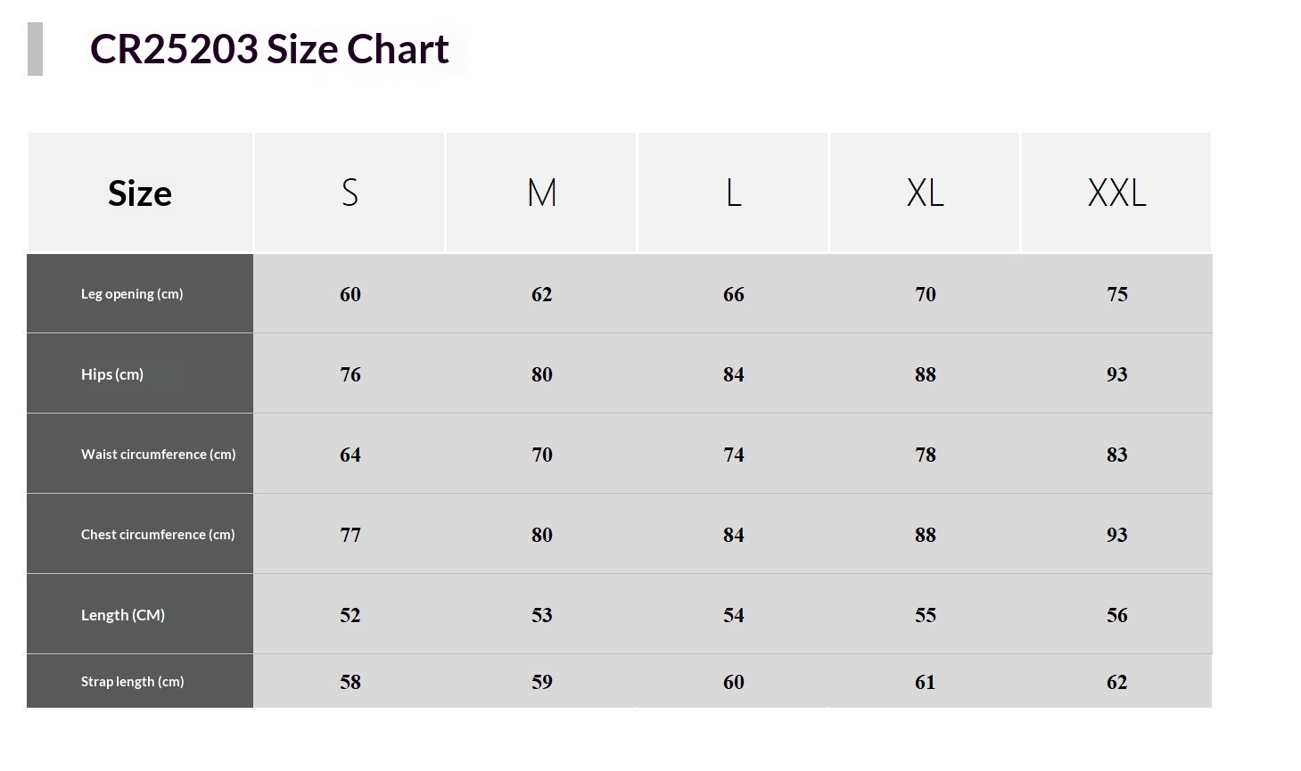1301x771 pixels.
Task: Click the Leg opening value for size S
Action: 350,295
